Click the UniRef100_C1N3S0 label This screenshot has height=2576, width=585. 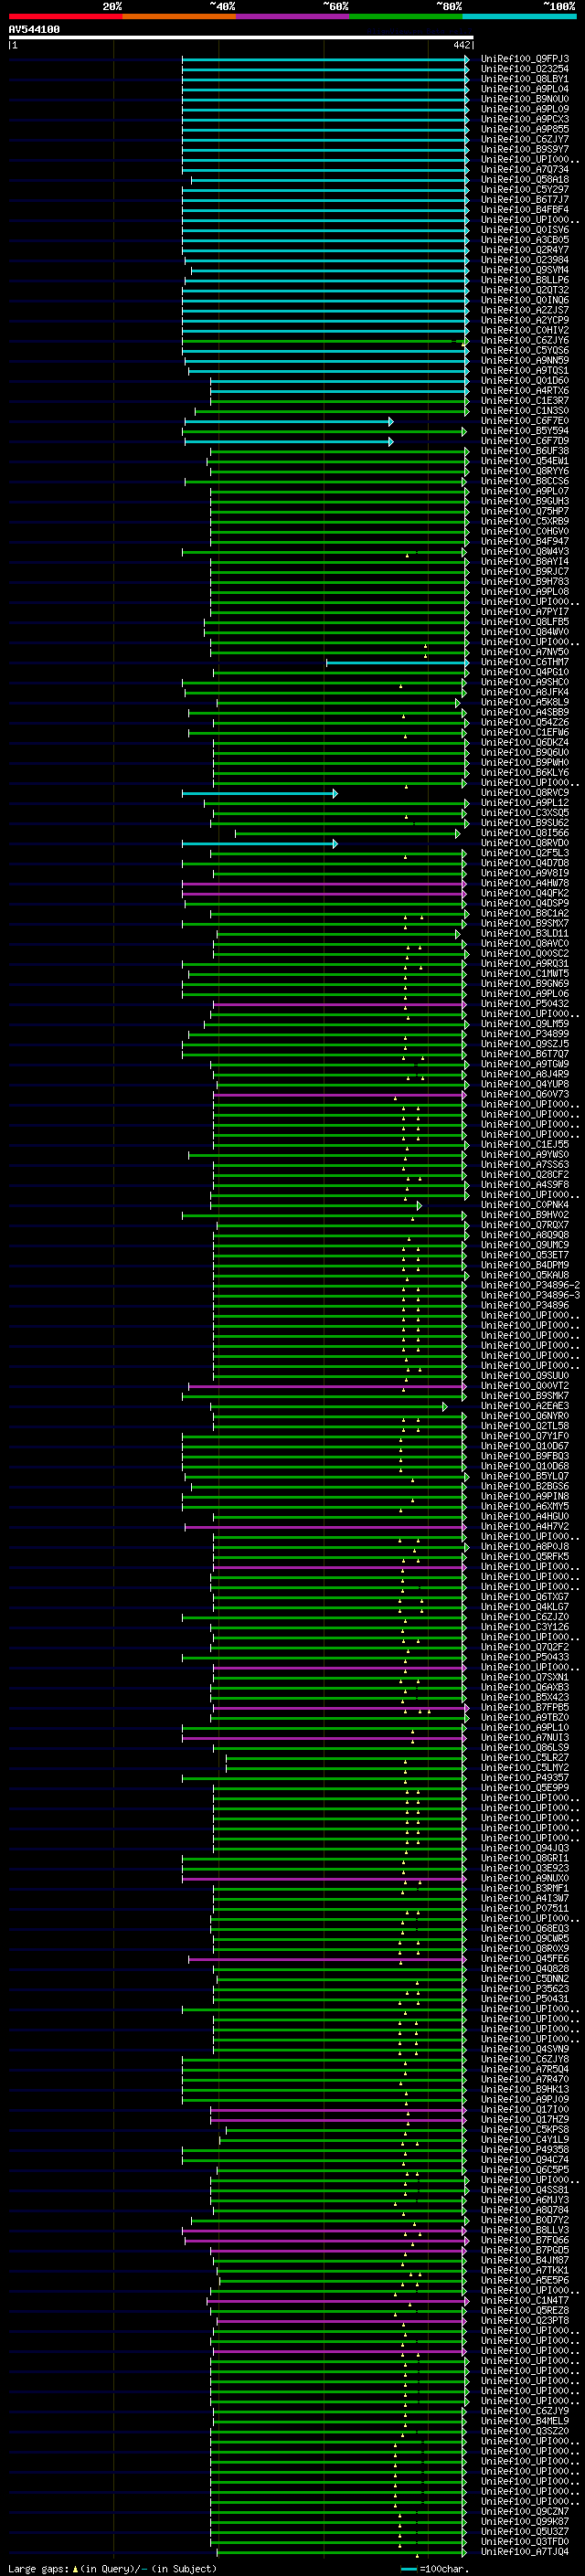(524, 411)
